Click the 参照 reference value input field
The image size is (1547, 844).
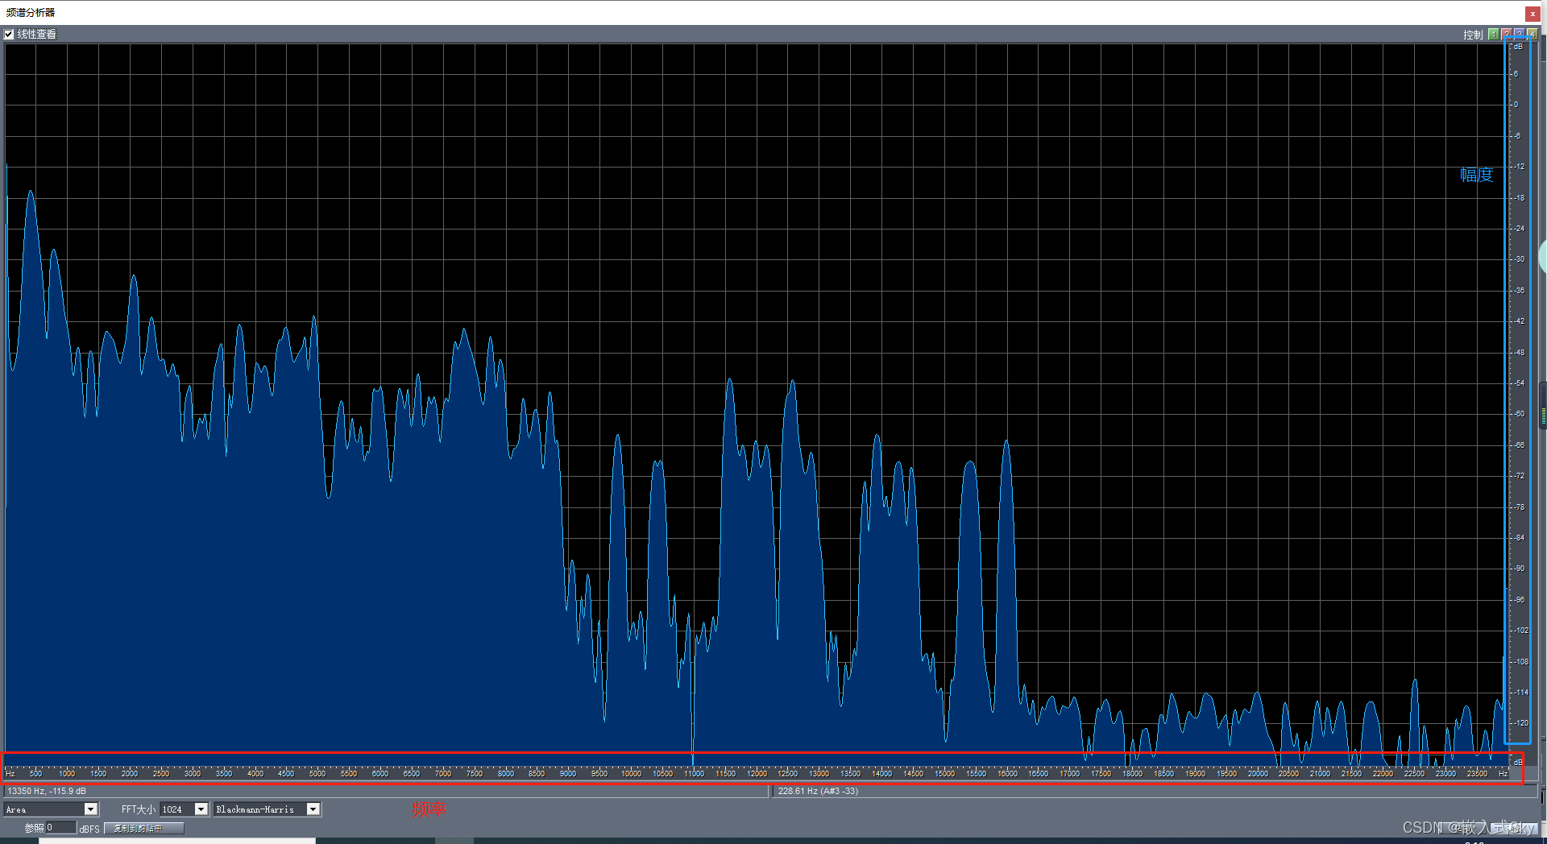(x=60, y=827)
